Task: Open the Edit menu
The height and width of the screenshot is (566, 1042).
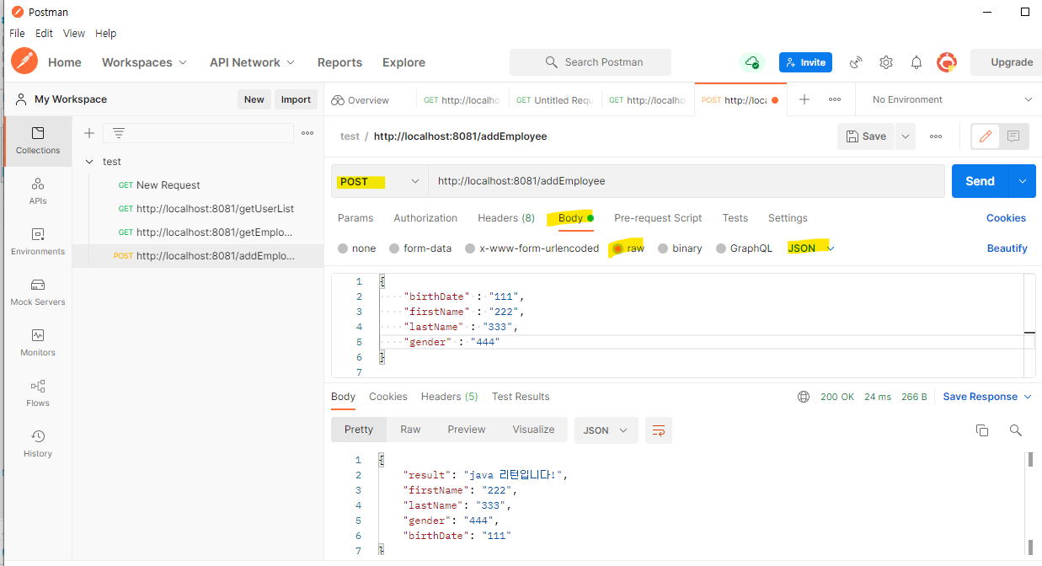Action: click(x=44, y=34)
